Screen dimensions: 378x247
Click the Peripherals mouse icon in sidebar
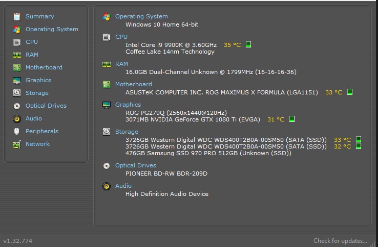[17, 132]
